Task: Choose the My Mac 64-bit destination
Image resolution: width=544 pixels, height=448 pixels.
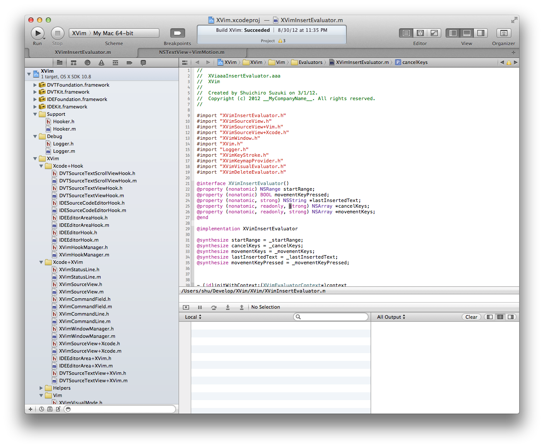Action: pyautogui.click(x=113, y=33)
